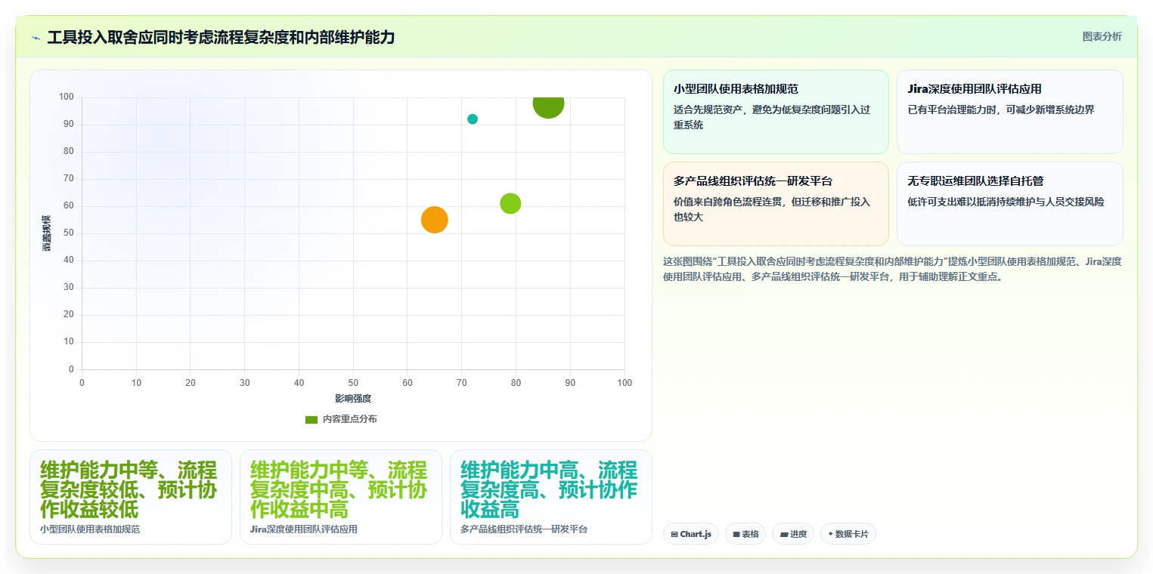Screen dimensions: 1153x574
Task: Click the description 低许可支出难以抵消持续维护
Action: coord(1006,202)
